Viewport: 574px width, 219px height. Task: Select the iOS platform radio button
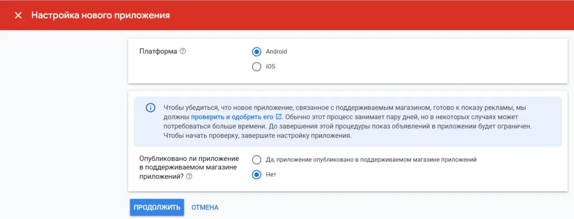coord(257,67)
